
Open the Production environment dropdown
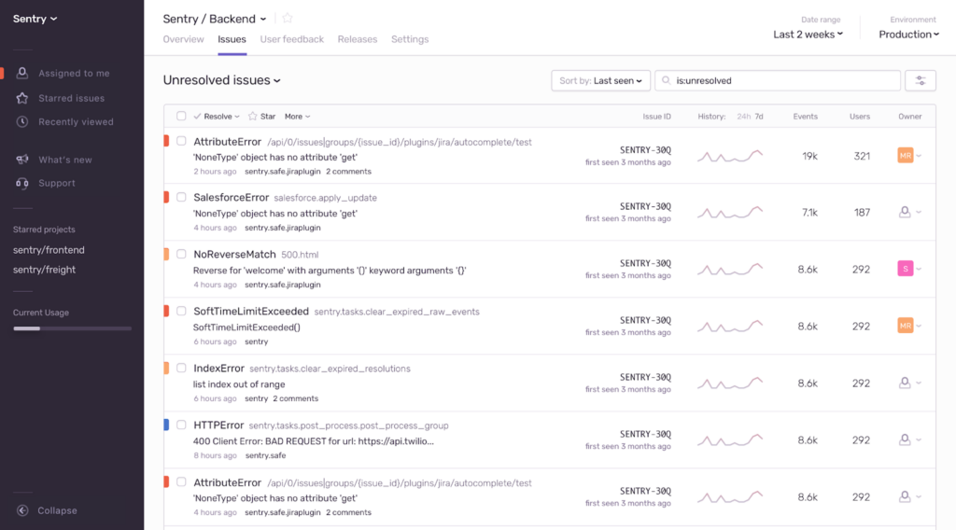[x=910, y=35]
